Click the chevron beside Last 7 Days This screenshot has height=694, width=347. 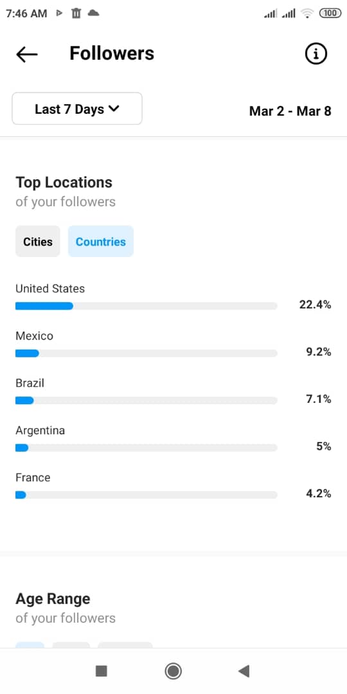pos(114,109)
